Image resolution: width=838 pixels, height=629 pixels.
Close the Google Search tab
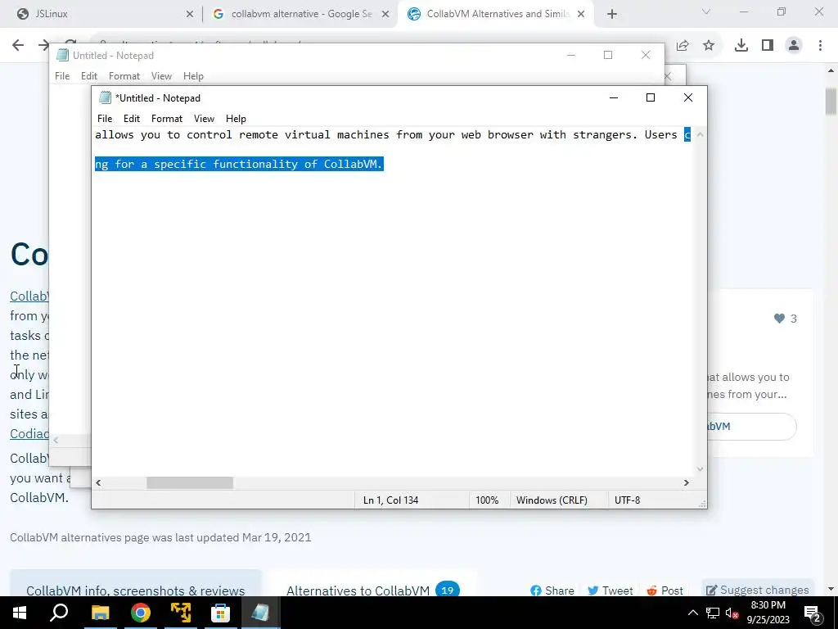pyautogui.click(x=385, y=15)
